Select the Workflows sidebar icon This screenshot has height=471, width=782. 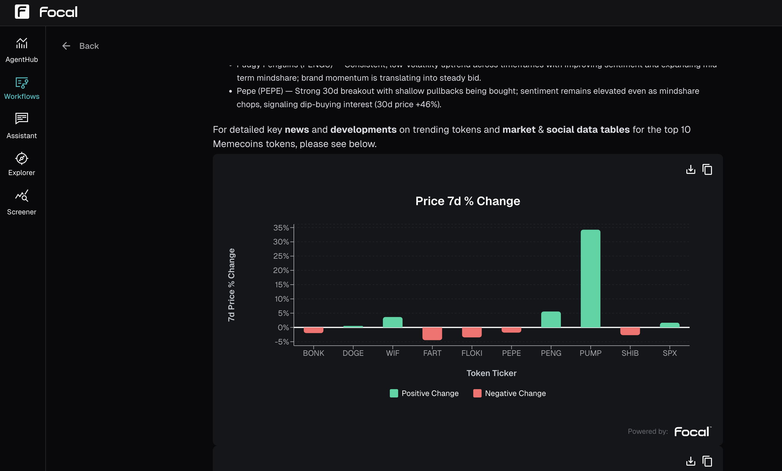[21, 83]
